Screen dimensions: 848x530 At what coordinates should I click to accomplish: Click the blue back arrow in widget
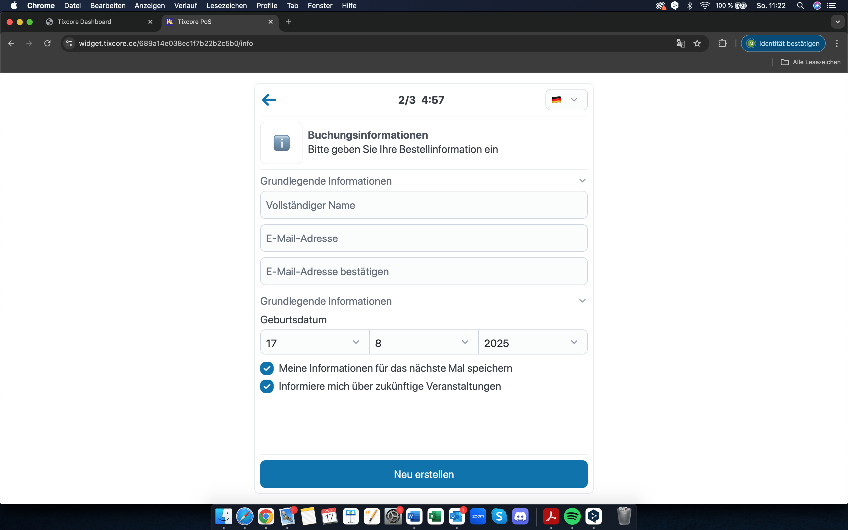click(x=269, y=100)
